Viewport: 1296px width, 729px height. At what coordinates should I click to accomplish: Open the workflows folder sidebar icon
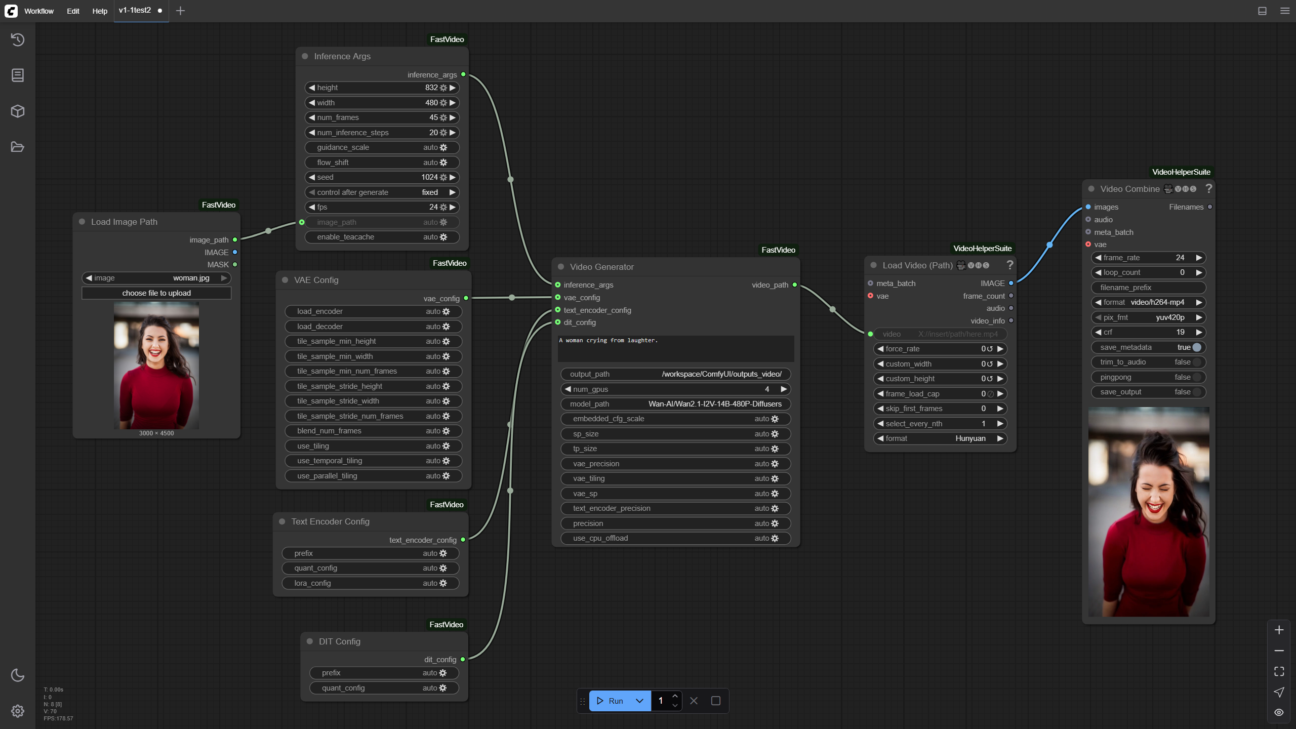[x=18, y=147]
